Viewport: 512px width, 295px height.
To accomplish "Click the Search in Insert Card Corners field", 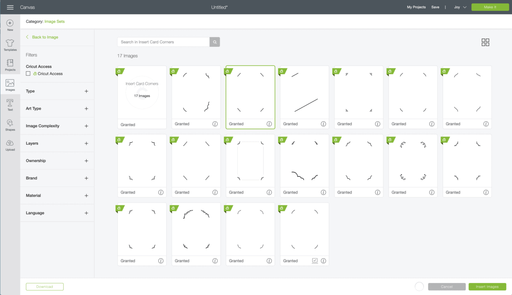I will click(x=163, y=42).
